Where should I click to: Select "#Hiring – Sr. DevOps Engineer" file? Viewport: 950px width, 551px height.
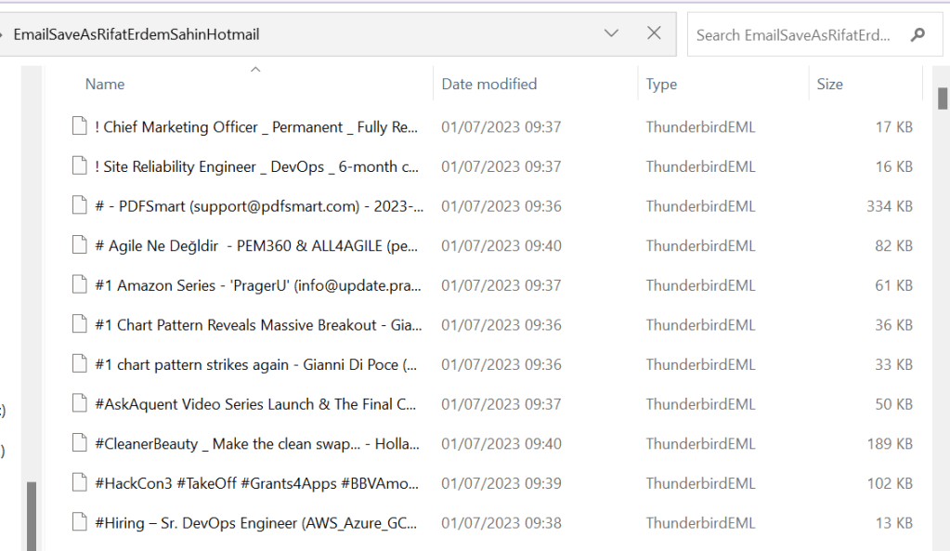tap(255, 523)
